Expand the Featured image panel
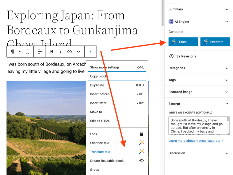233x175 pixels. click(x=199, y=92)
